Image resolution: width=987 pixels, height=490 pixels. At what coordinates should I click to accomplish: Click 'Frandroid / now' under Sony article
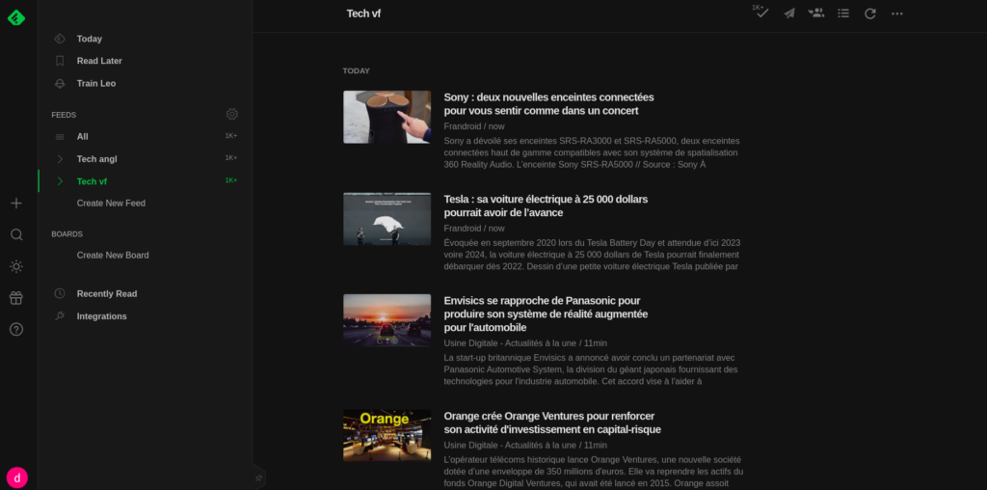point(474,126)
